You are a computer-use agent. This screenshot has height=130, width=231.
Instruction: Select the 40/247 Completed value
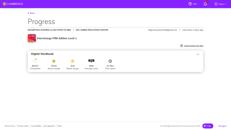[x=35, y=66]
